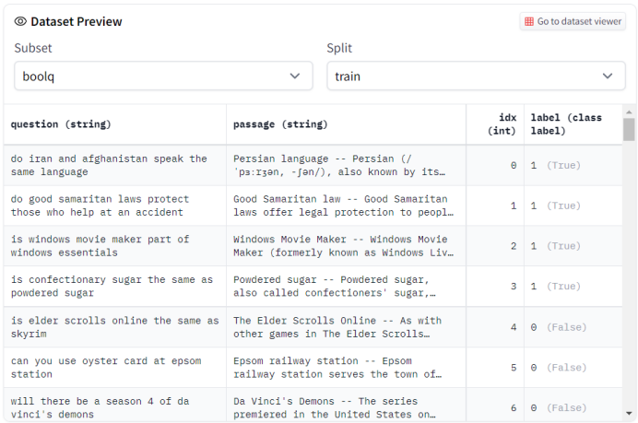Click the Windows Movie Maker passage cell
Screen dimensions: 638x423
coord(345,246)
